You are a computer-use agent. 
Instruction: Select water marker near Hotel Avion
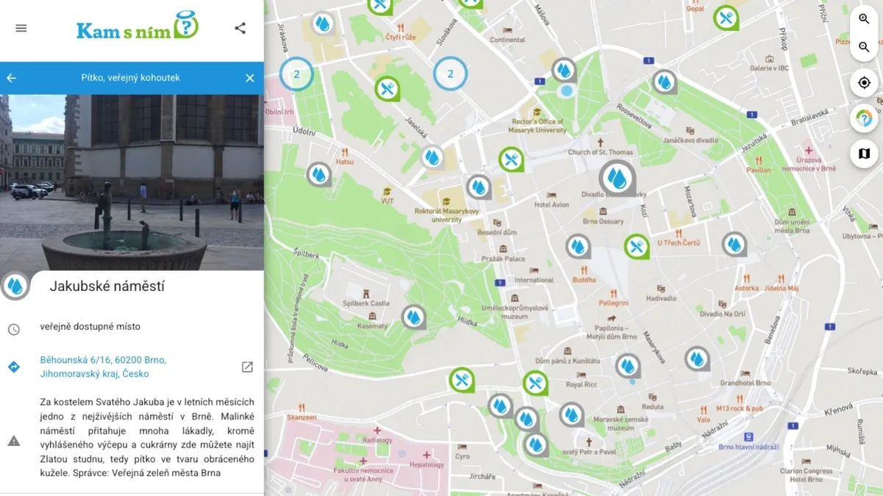(x=479, y=187)
